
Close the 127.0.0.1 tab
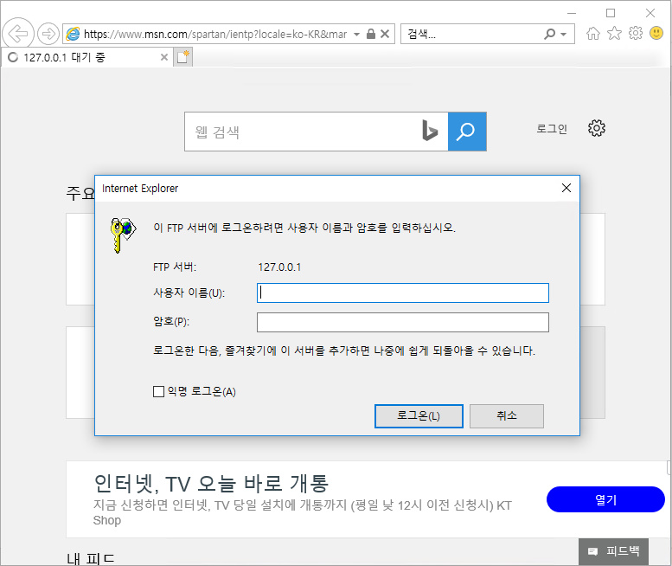(163, 57)
